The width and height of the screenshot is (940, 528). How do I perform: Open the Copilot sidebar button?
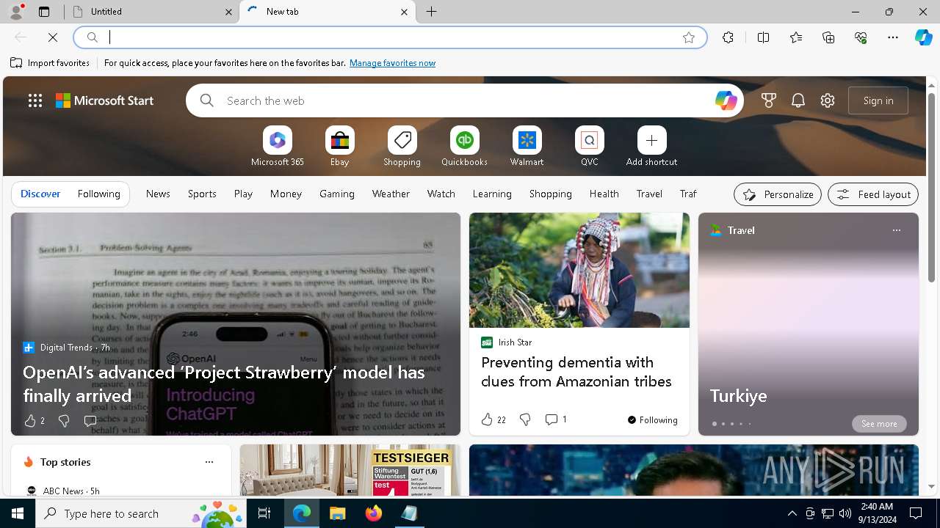[924, 37]
